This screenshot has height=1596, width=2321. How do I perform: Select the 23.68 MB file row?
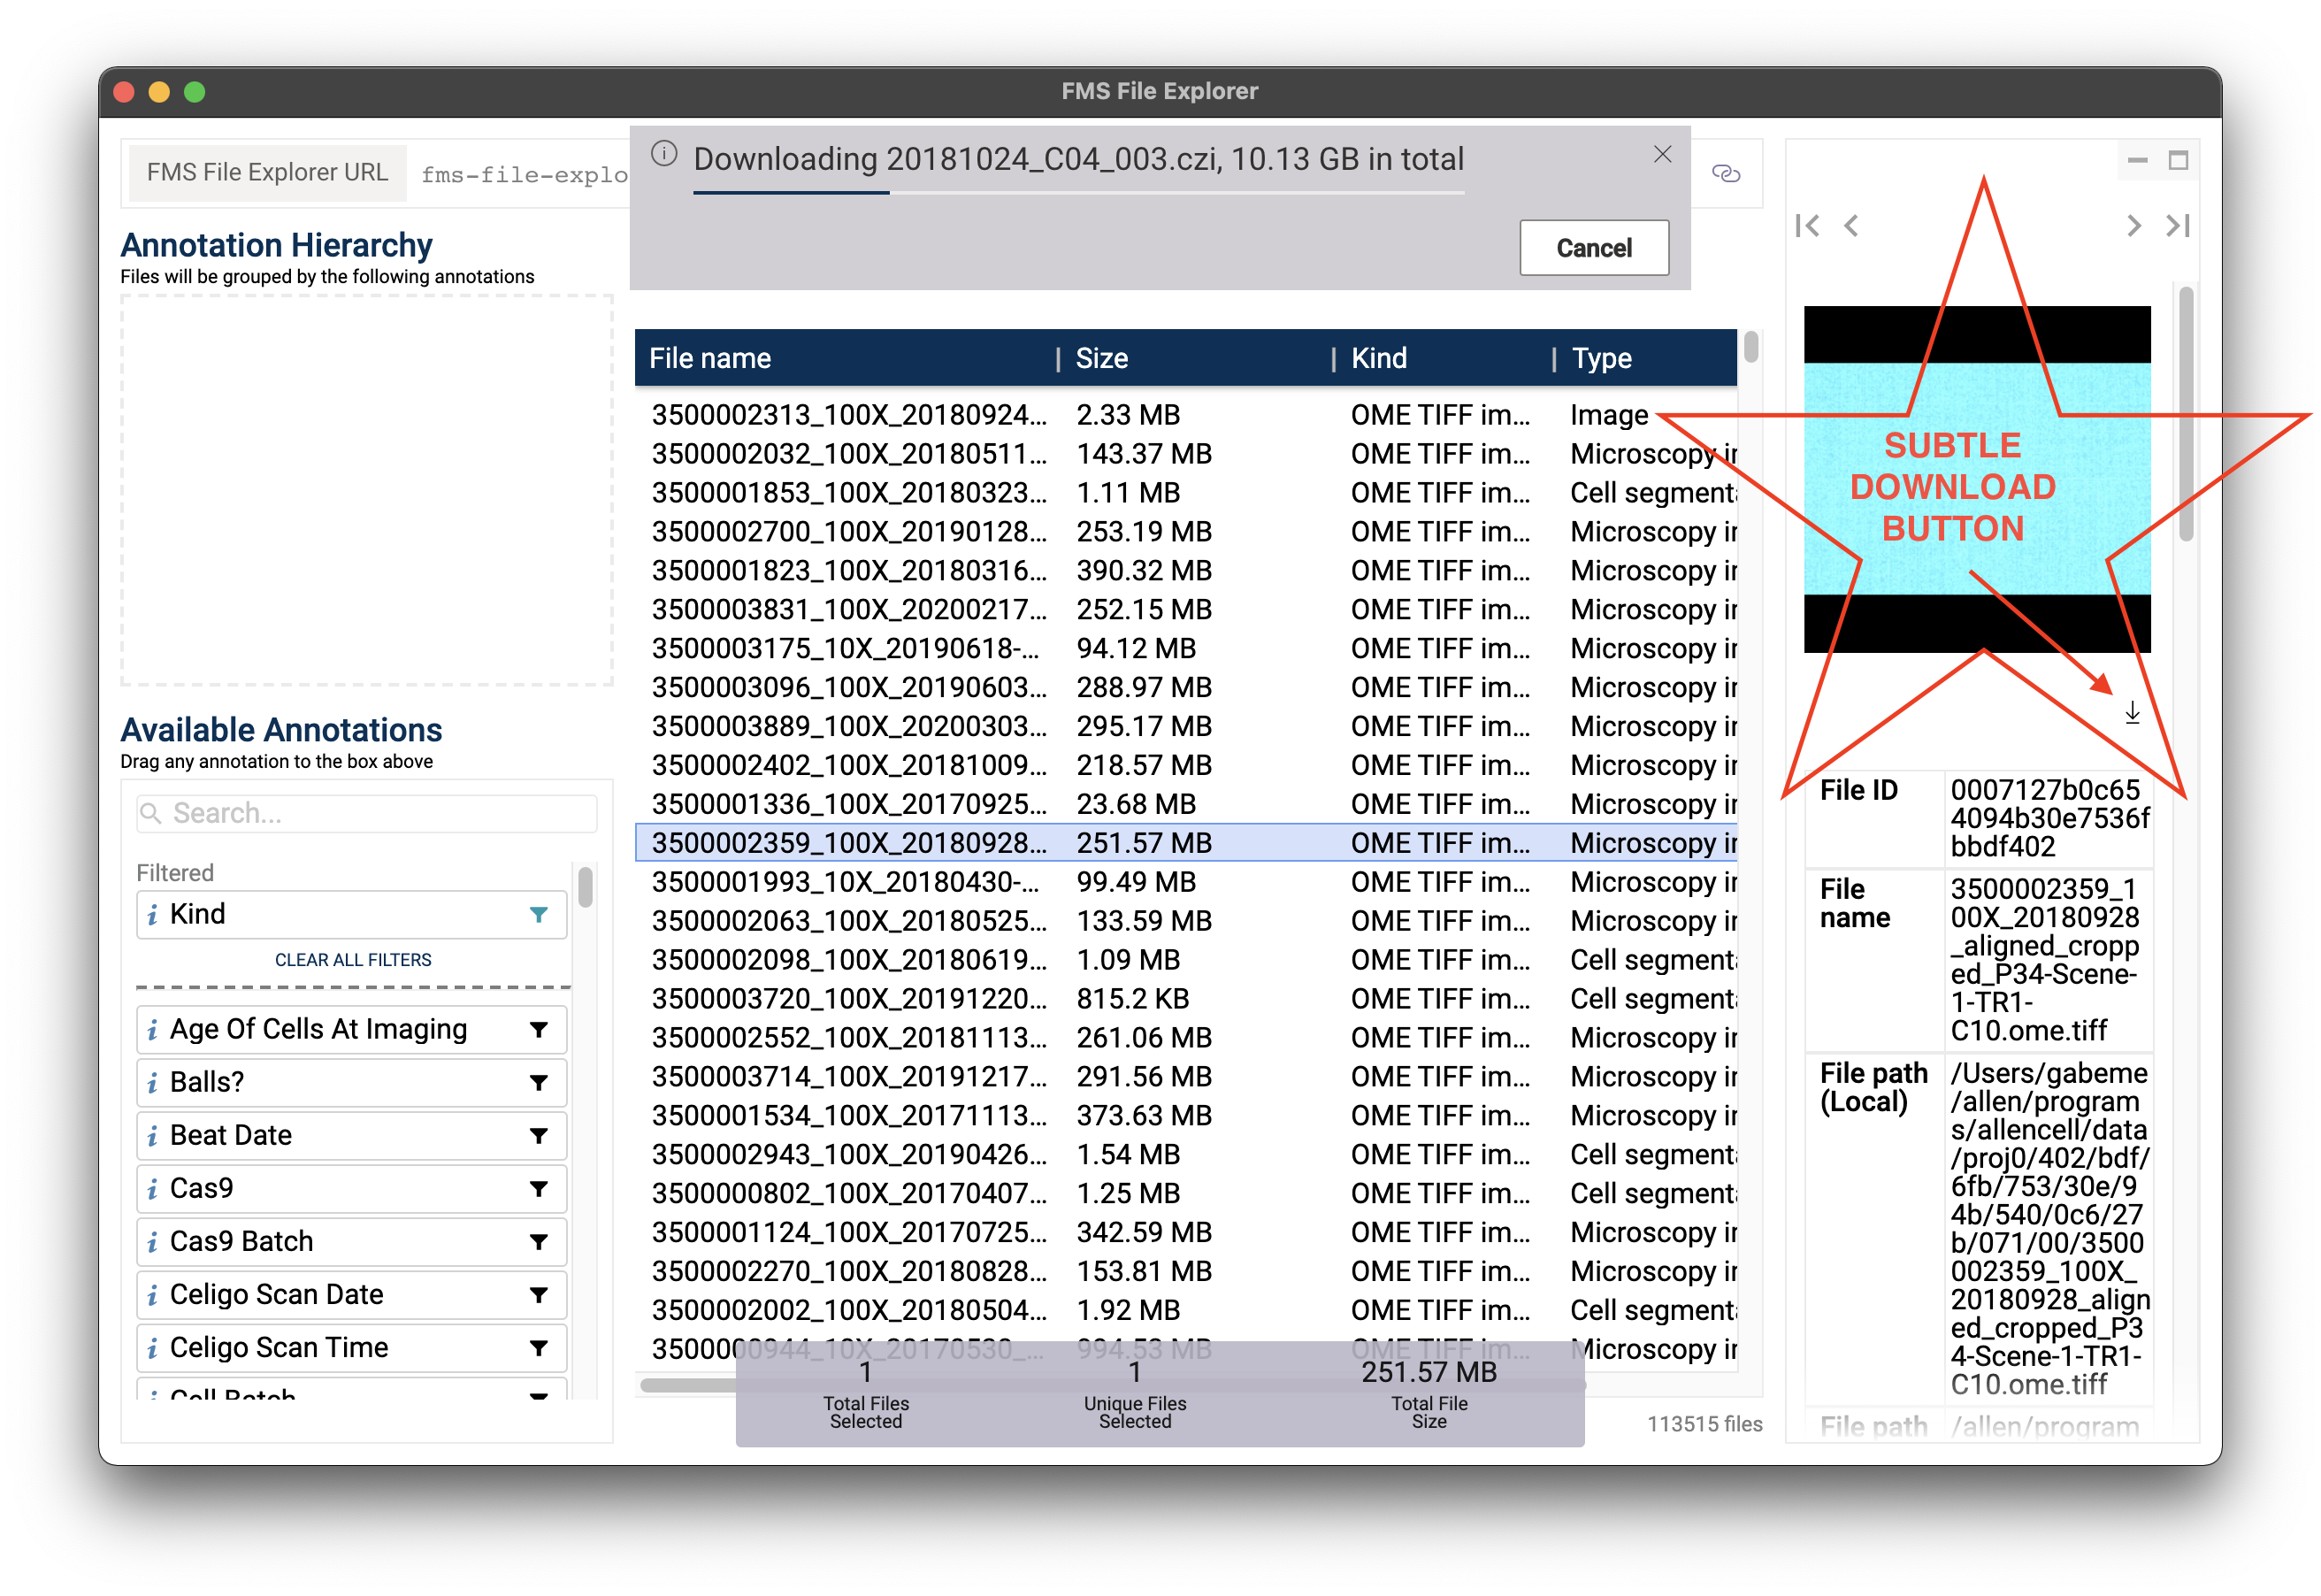[x=1185, y=805]
